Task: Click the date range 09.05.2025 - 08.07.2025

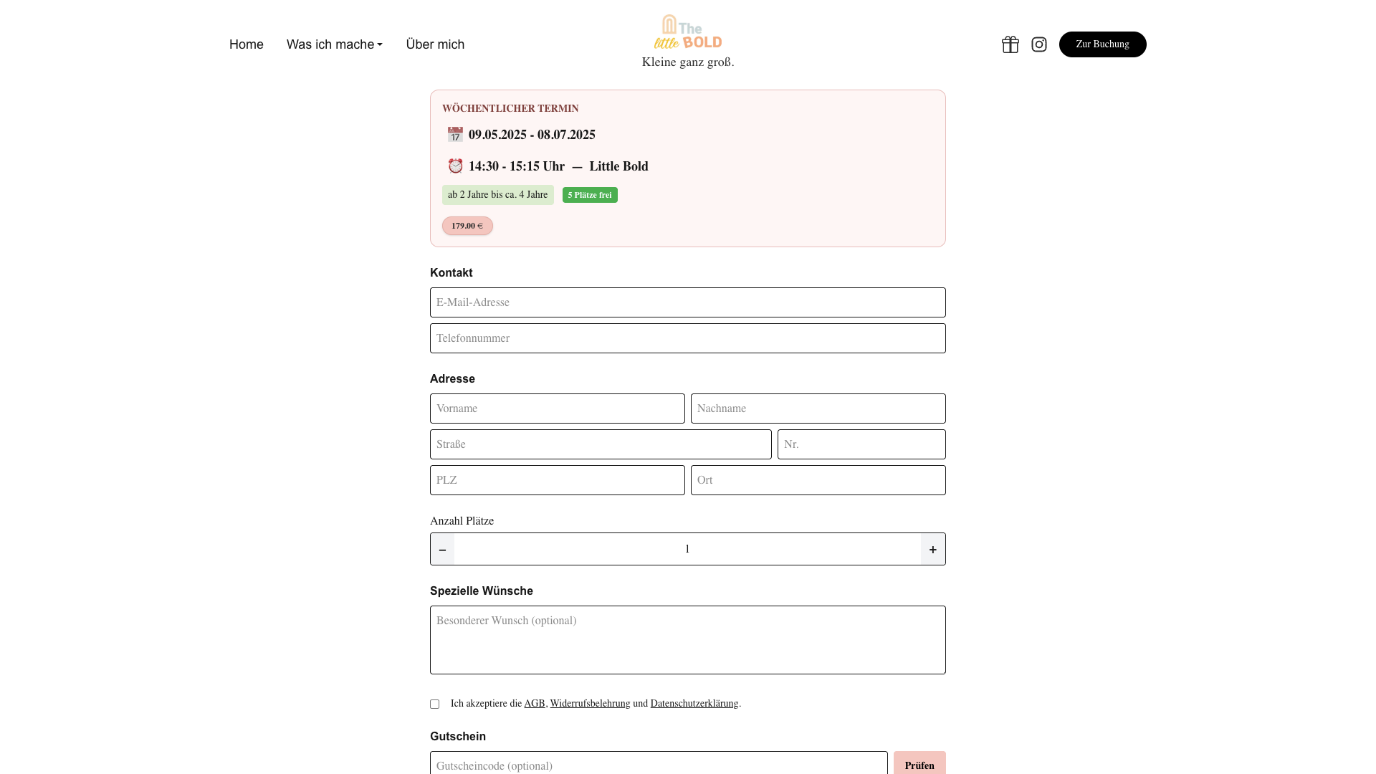Action: tap(532, 135)
